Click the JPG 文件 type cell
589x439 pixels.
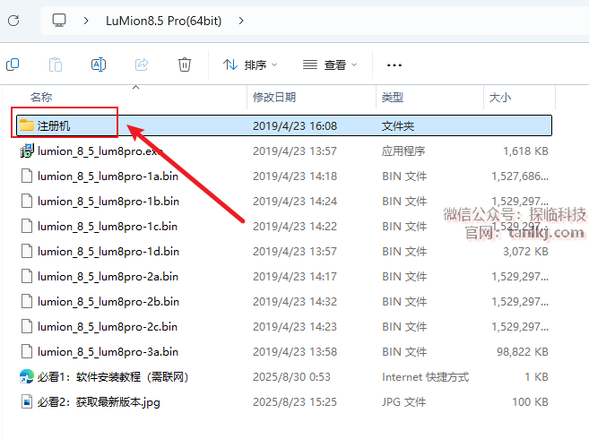(x=403, y=402)
